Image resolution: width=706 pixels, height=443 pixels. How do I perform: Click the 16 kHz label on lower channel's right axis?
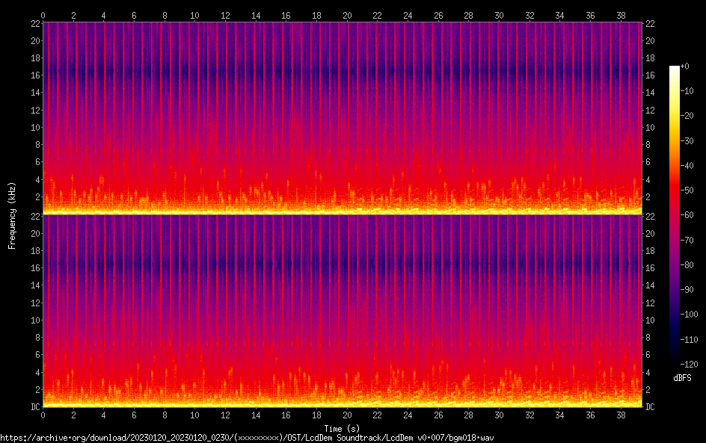(650, 267)
